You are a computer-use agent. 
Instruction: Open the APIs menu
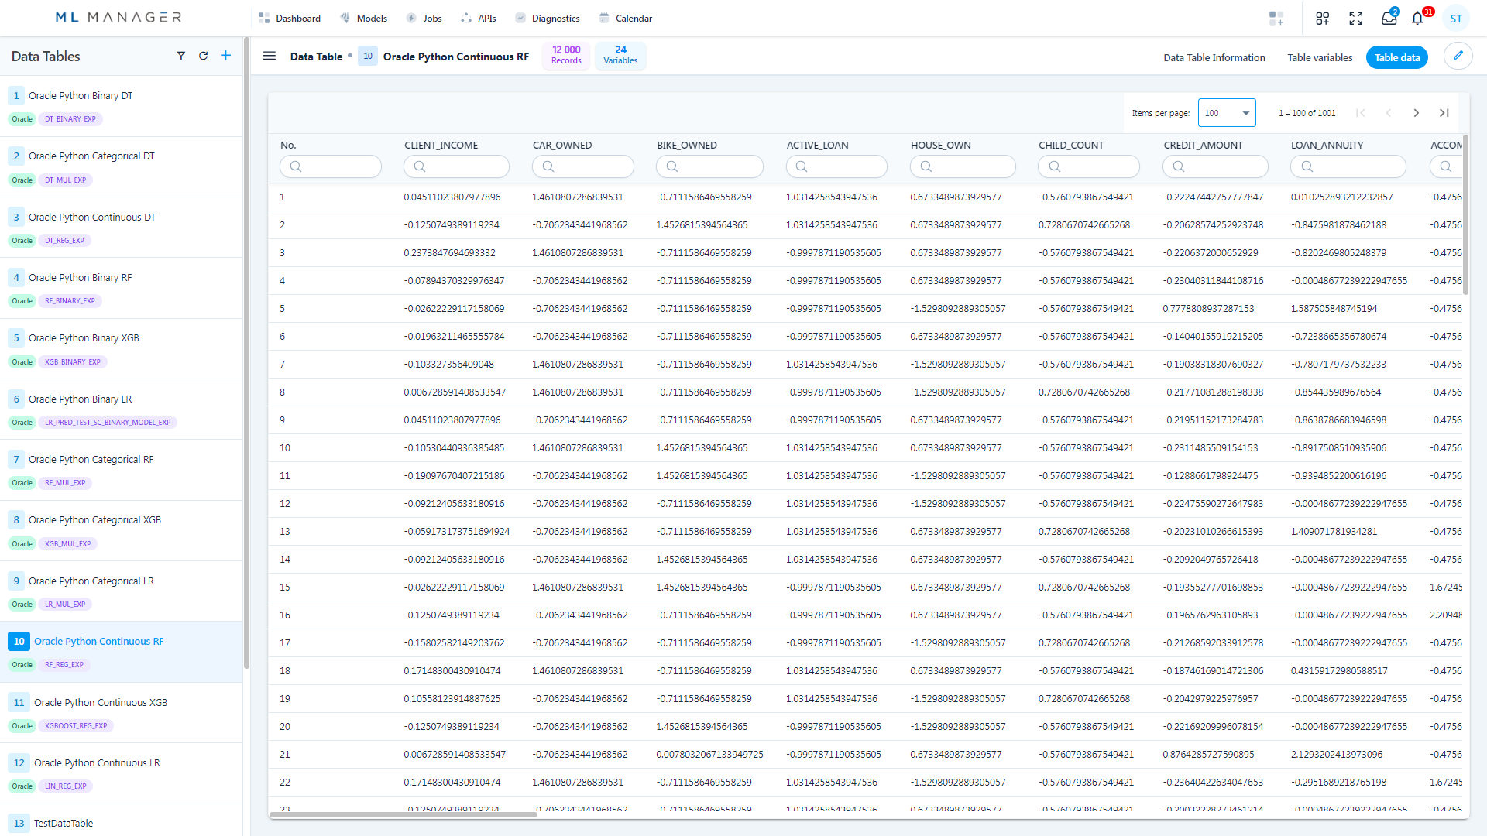pos(479,18)
